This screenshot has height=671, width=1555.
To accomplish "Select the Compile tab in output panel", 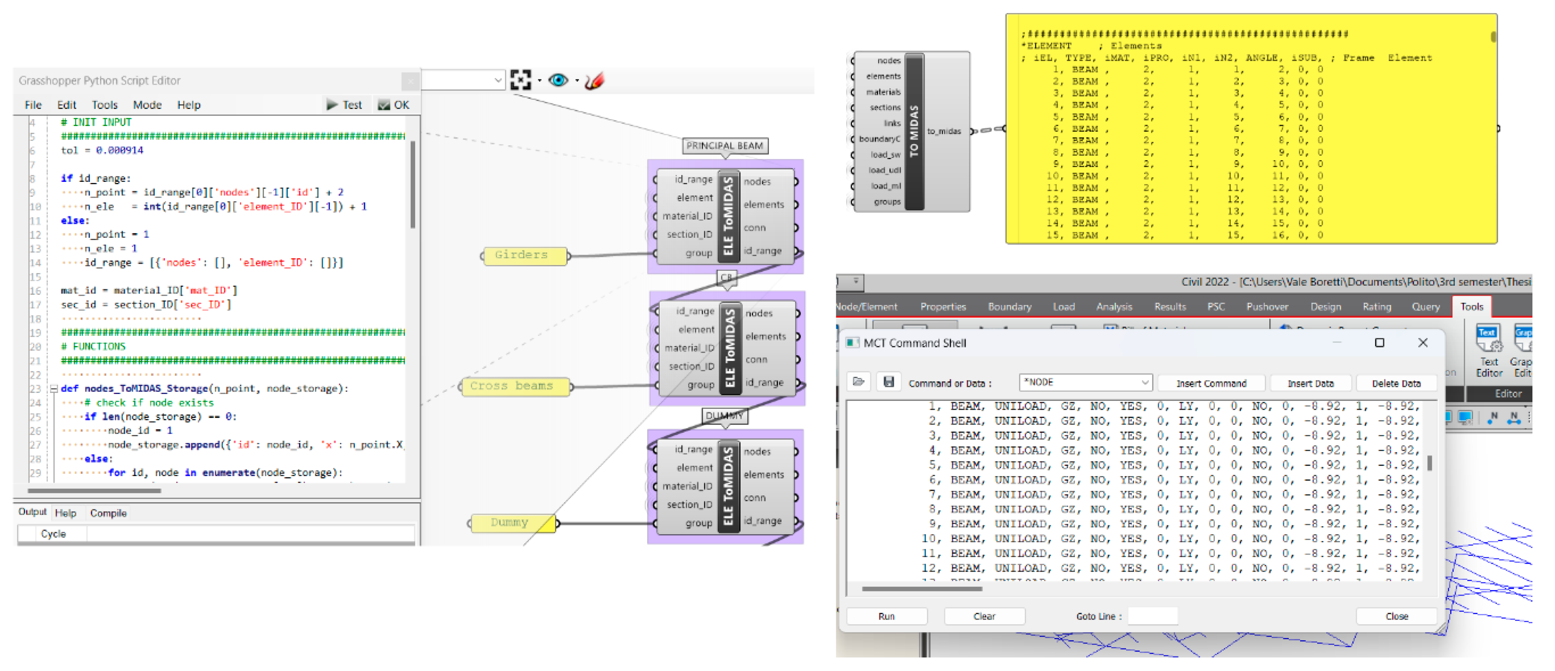I will (108, 514).
